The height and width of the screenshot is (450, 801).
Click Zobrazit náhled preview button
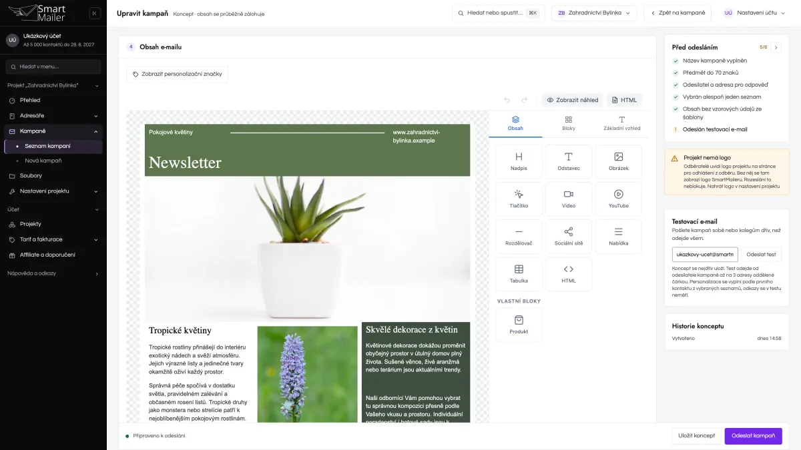[x=573, y=100]
